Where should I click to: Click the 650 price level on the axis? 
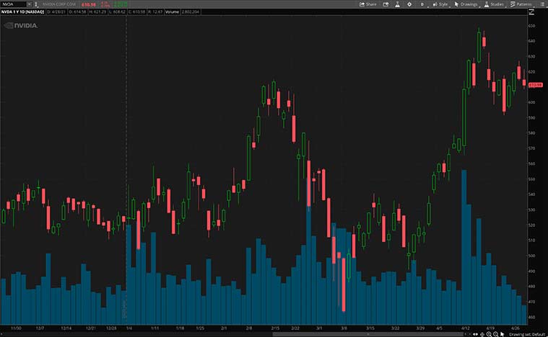pyautogui.click(x=531, y=26)
